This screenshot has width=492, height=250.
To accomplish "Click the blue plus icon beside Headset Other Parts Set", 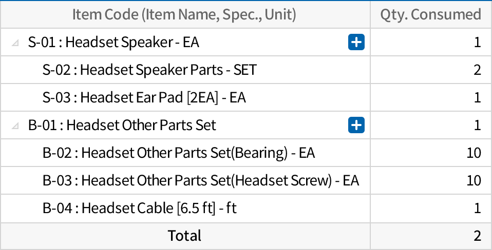I will click(356, 125).
